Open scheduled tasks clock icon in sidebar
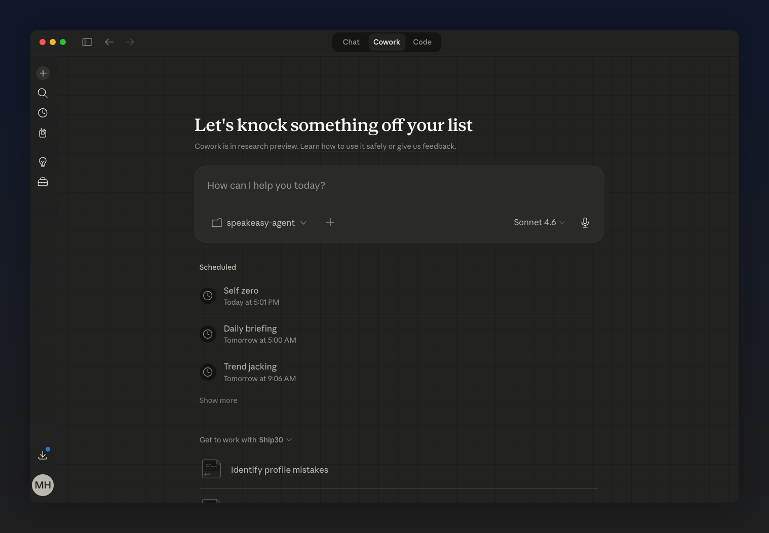The height and width of the screenshot is (533, 769). pos(43,113)
